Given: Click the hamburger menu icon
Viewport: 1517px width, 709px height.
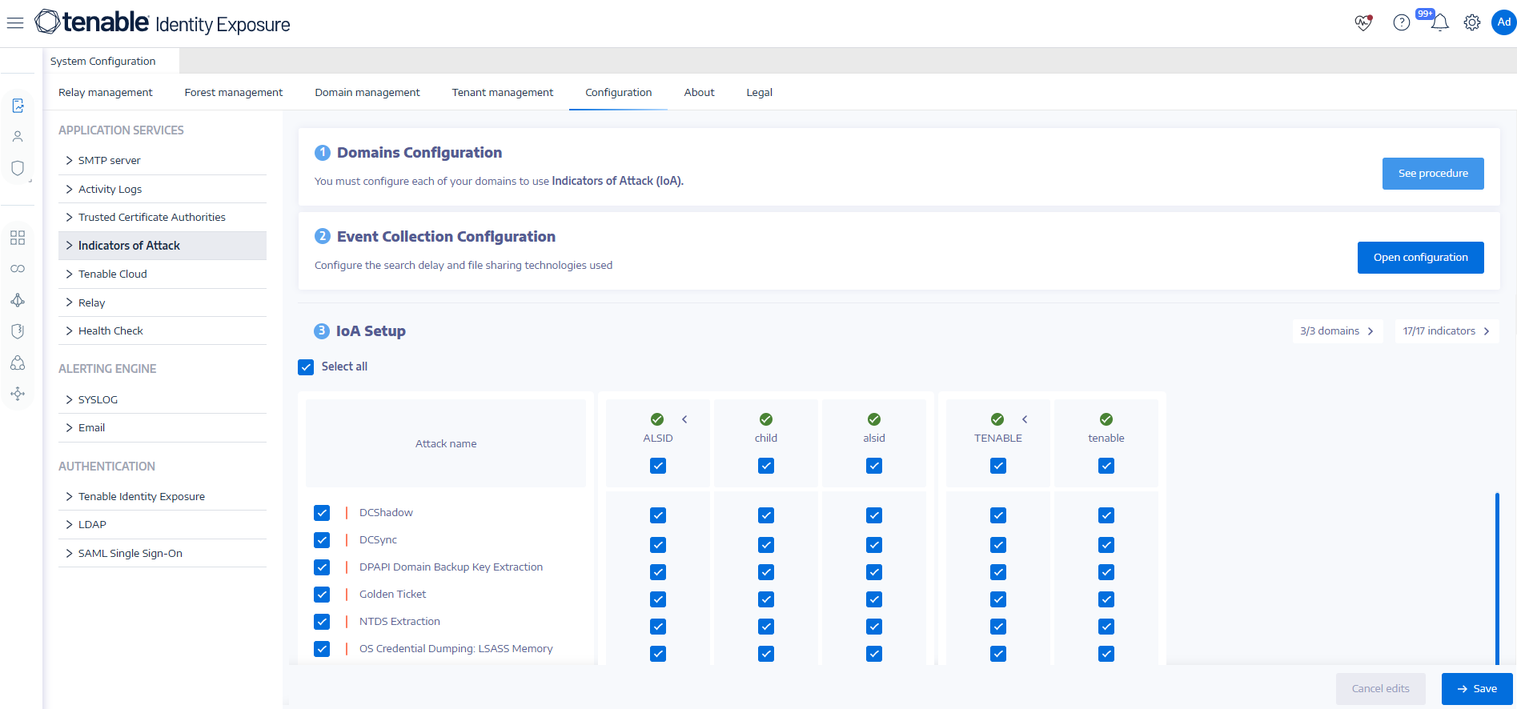Looking at the screenshot, I should tap(15, 23).
